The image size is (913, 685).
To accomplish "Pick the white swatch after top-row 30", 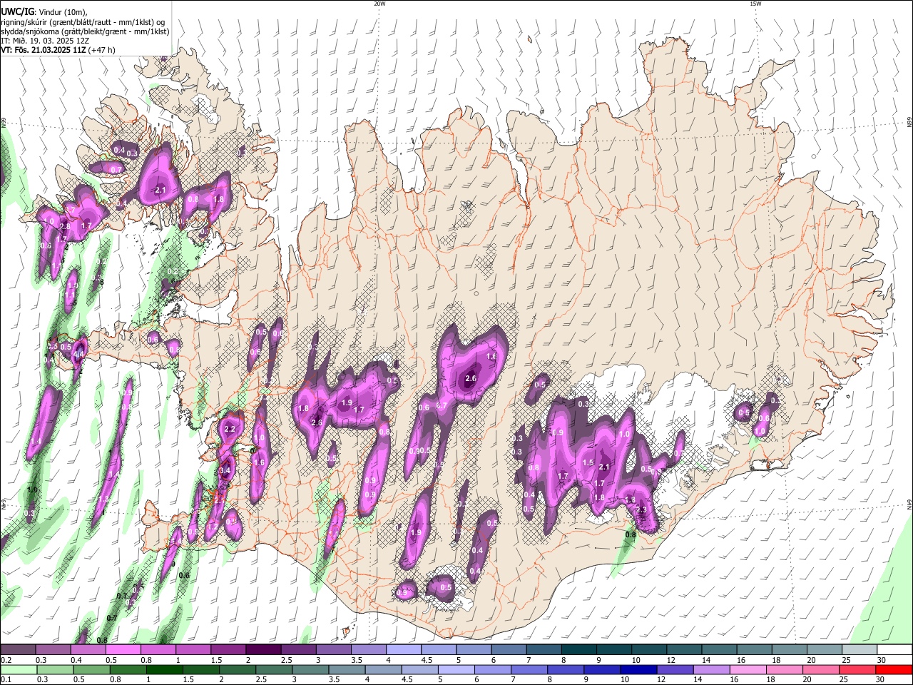I will [894, 650].
